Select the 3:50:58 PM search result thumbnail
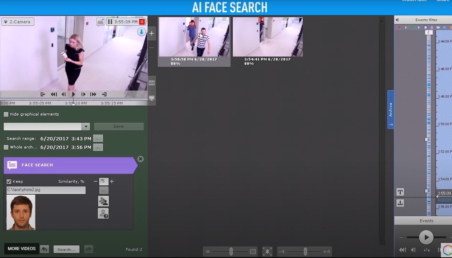The image size is (452, 258). 194,37
